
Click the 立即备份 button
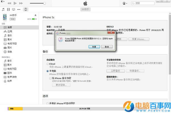(116, 71)
